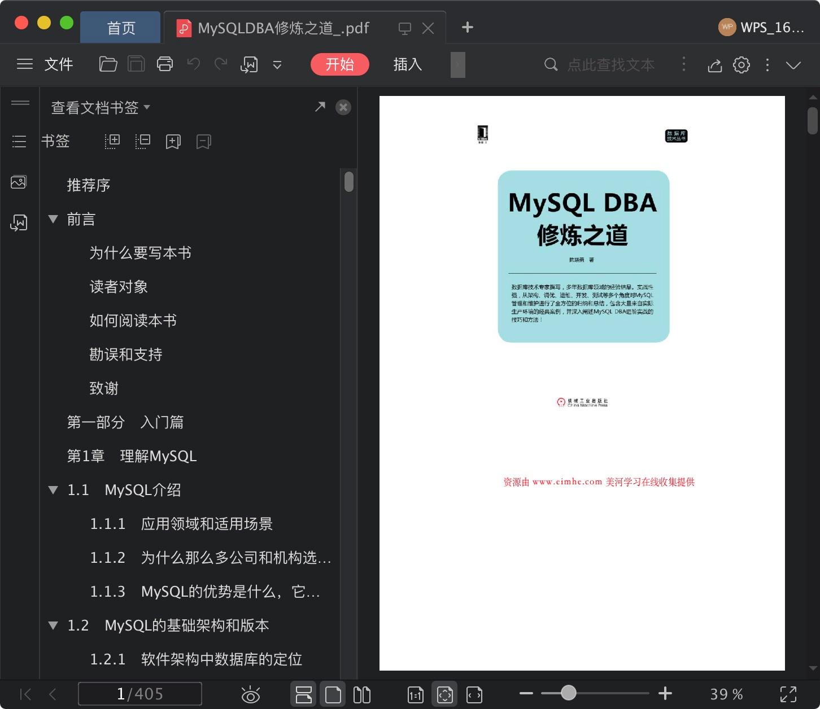This screenshot has width=820, height=709.
Task: Click the expand all bookmarks icon
Action: point(112,142)
